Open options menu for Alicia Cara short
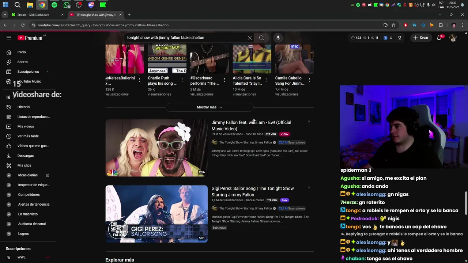This screenshot has height=263, width=468. 267,80
